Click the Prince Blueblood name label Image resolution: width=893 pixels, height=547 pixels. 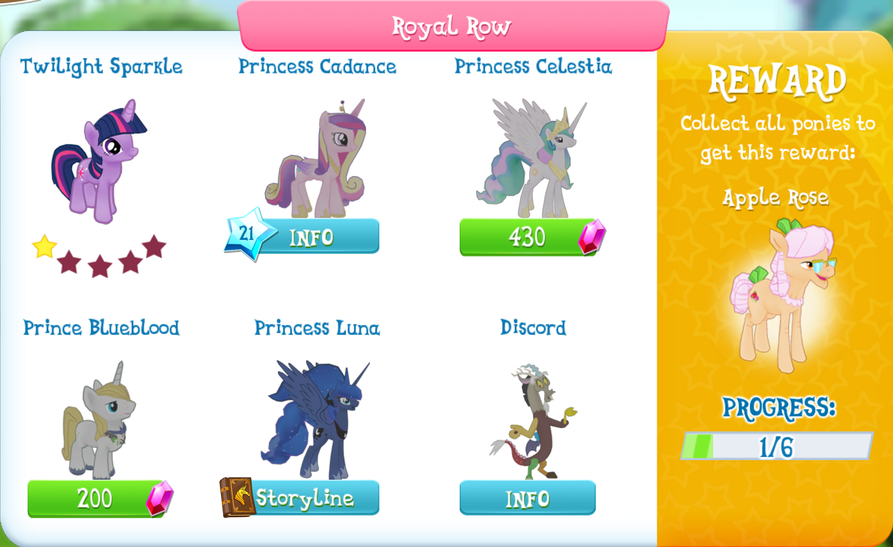[x=101, y=328]
